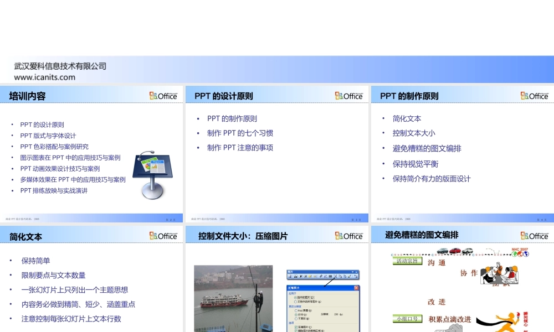Viewport: 554px width, 332px height.
Task: Click bullet 制作 PPT 的七个习惯
Action: pyautogui.click(x=240, y=133)
